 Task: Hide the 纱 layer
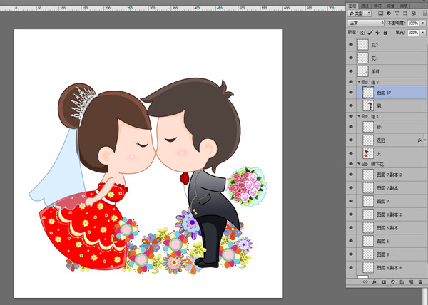point(351,127)
